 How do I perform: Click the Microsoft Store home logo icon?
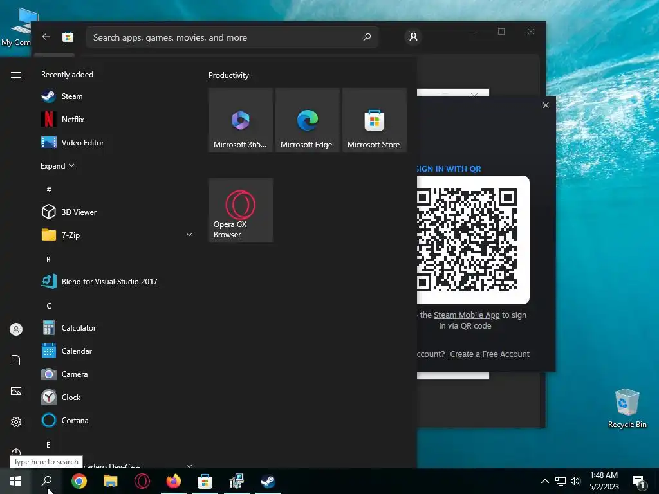point(68,37)
